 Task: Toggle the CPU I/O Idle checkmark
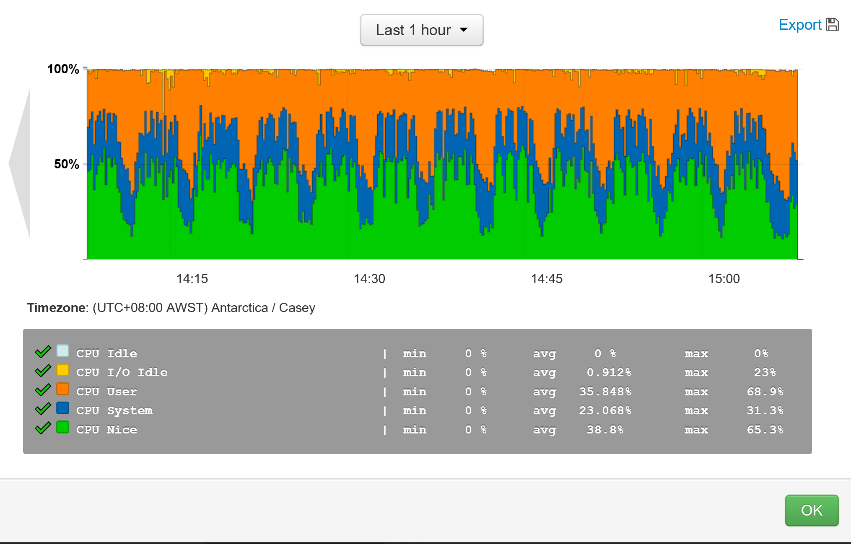coord(43,371)
